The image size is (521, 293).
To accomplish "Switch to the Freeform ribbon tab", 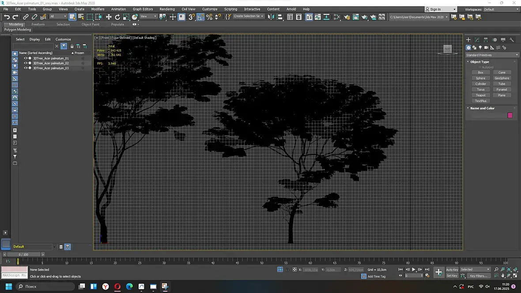I will point(38,24).
